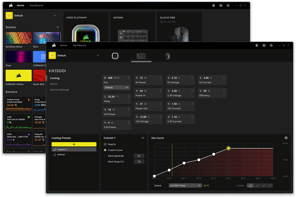Apply Rain scene thumbnail
This screenshot has height=197, width=296.
[x=46, y=38]
